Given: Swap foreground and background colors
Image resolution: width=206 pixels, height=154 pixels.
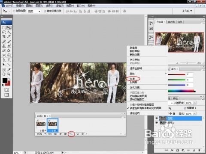Looking at the screenshot, I should (9, 79).
